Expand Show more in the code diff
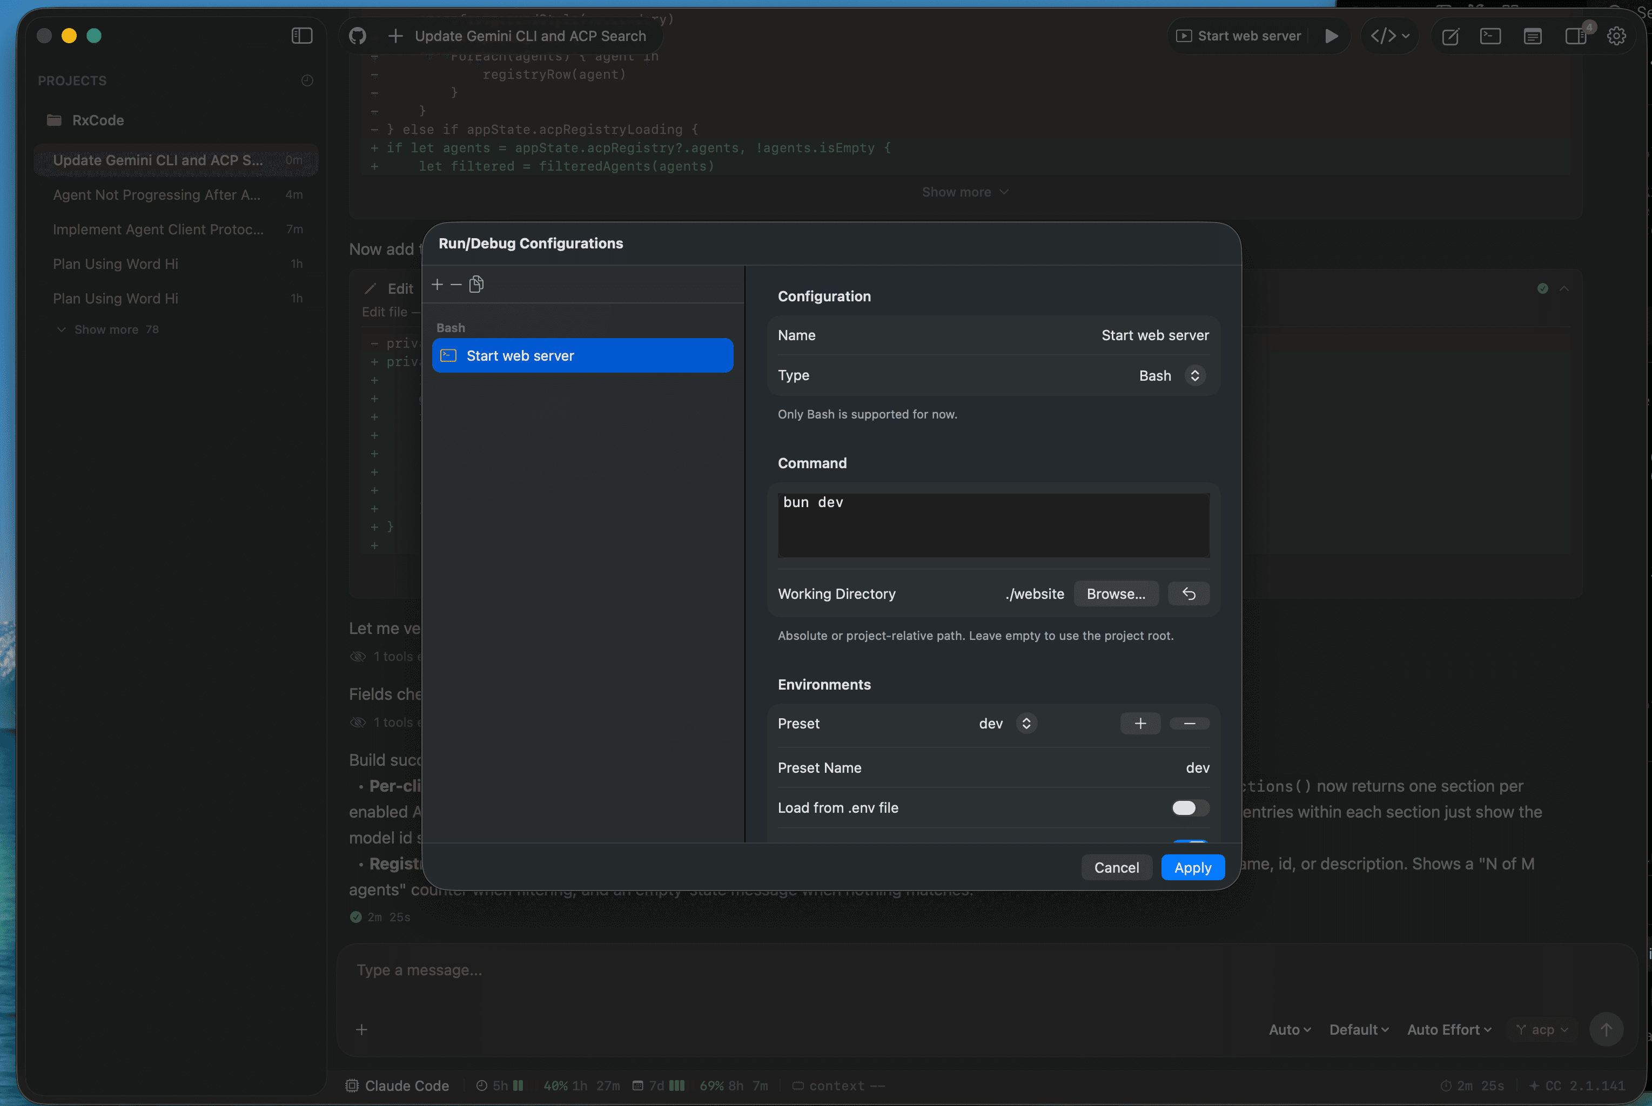The width and height of the screenshot is (1652, 1106). [x=965, y=192]
